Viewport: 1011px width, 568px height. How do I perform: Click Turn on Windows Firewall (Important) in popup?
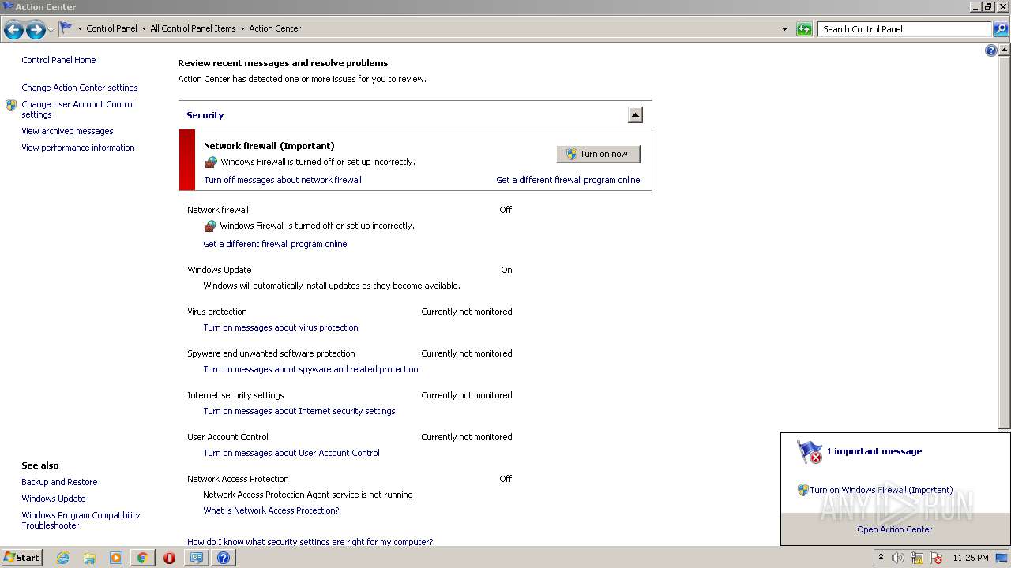[881, 490]
